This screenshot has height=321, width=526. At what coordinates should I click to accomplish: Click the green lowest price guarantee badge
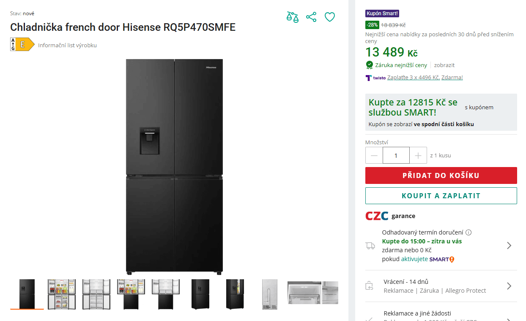point(370,65)
